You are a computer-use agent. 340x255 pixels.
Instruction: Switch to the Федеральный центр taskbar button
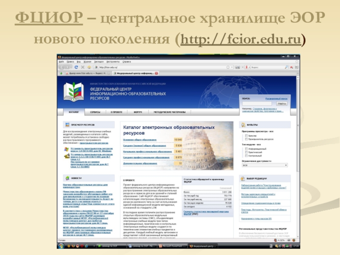[203, 246]
